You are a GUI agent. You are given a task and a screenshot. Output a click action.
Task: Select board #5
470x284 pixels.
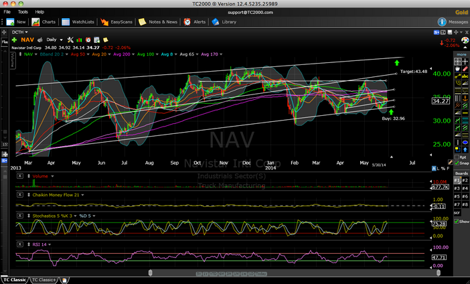click(x=457, y=196)
